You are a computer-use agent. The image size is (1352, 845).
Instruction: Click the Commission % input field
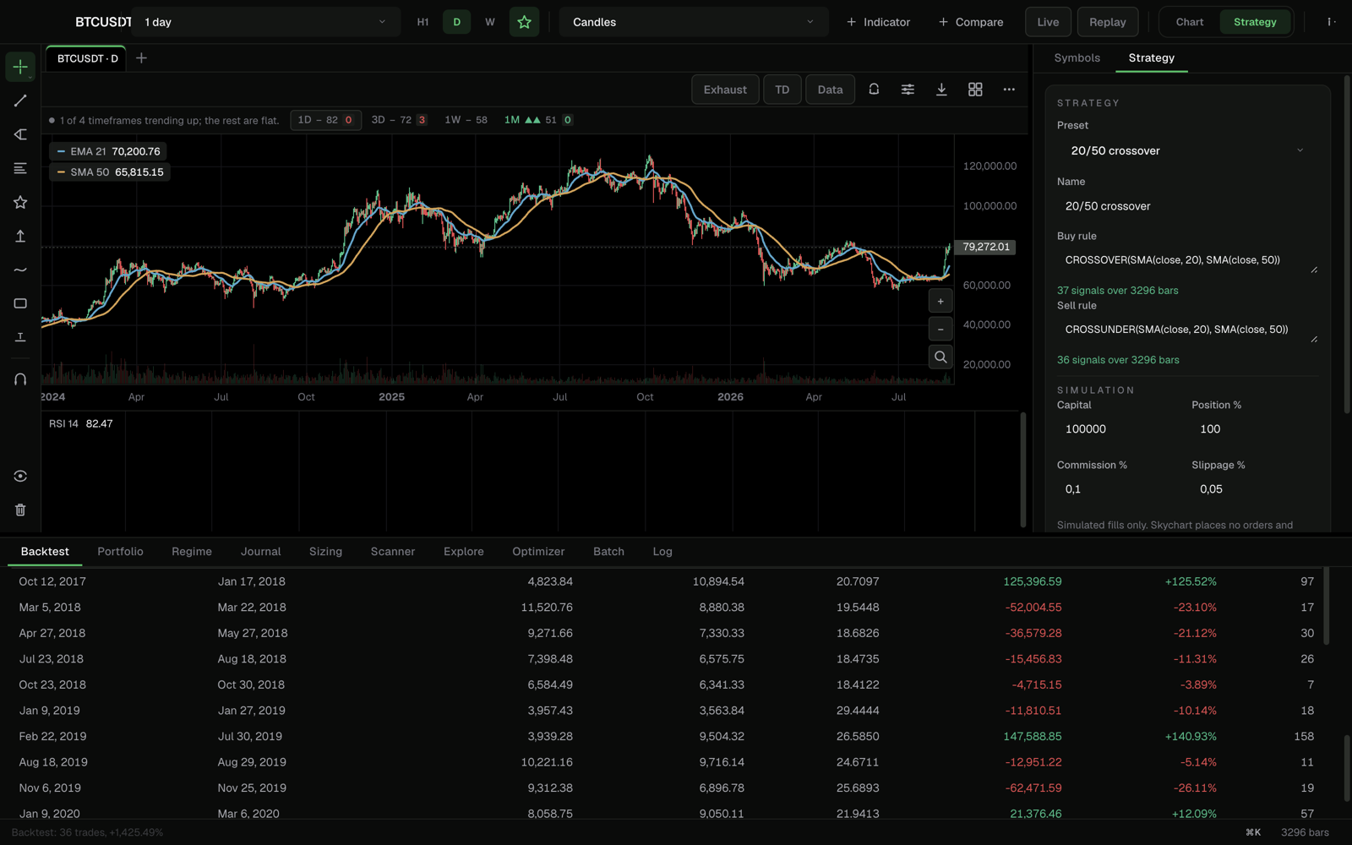click(x=1120, y=489)
